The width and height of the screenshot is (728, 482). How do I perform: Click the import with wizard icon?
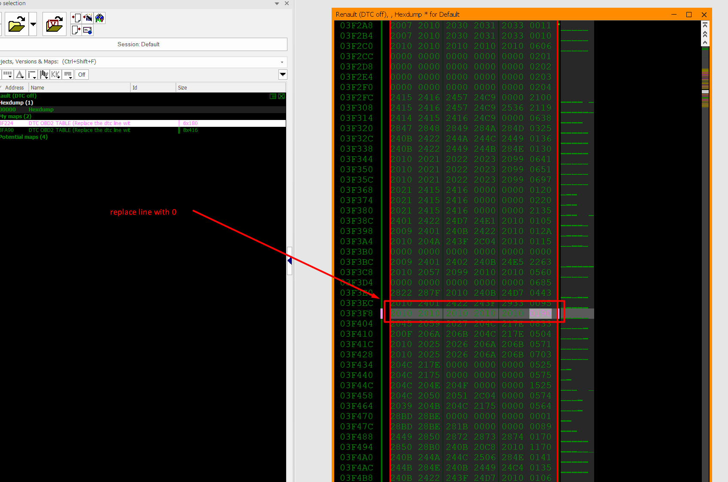pyautogui.click(x=88, y=18)
